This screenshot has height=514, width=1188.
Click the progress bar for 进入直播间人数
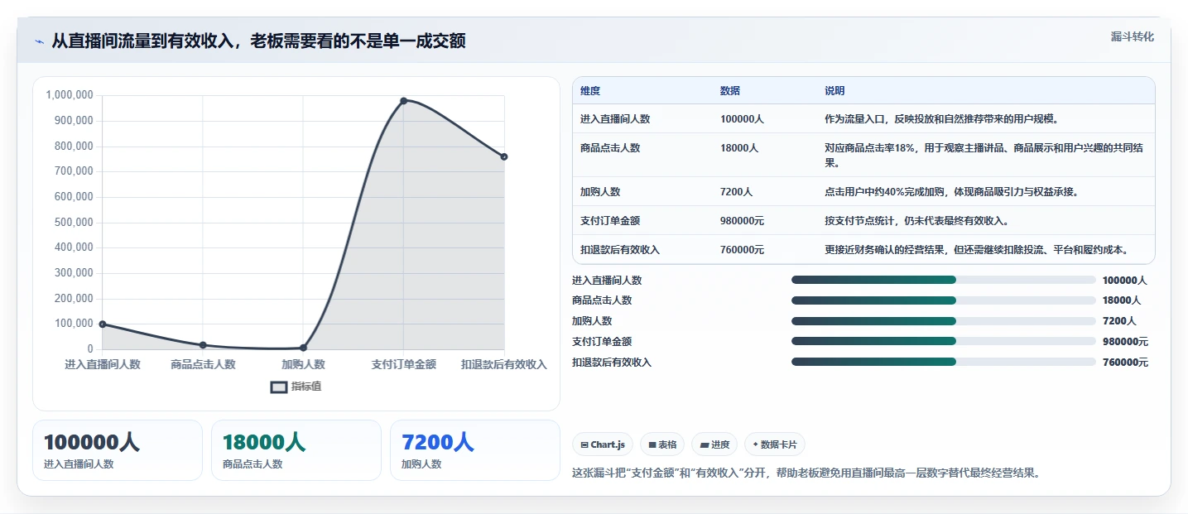(944, 280)
